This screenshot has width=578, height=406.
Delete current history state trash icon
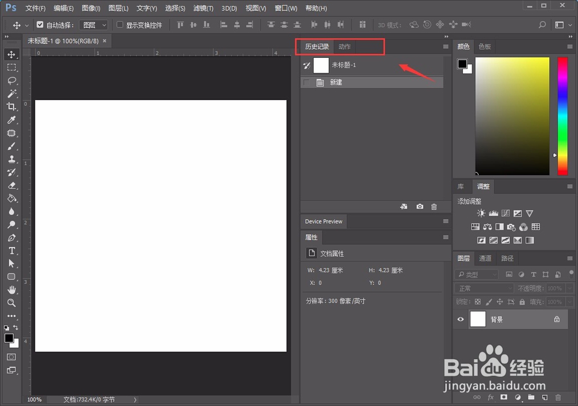[434, 206]
